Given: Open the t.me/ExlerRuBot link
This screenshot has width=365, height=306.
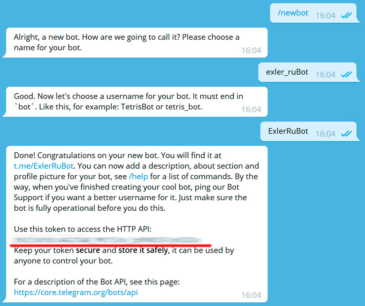Looking at the screenshot, I should click(x=44, y=166).
